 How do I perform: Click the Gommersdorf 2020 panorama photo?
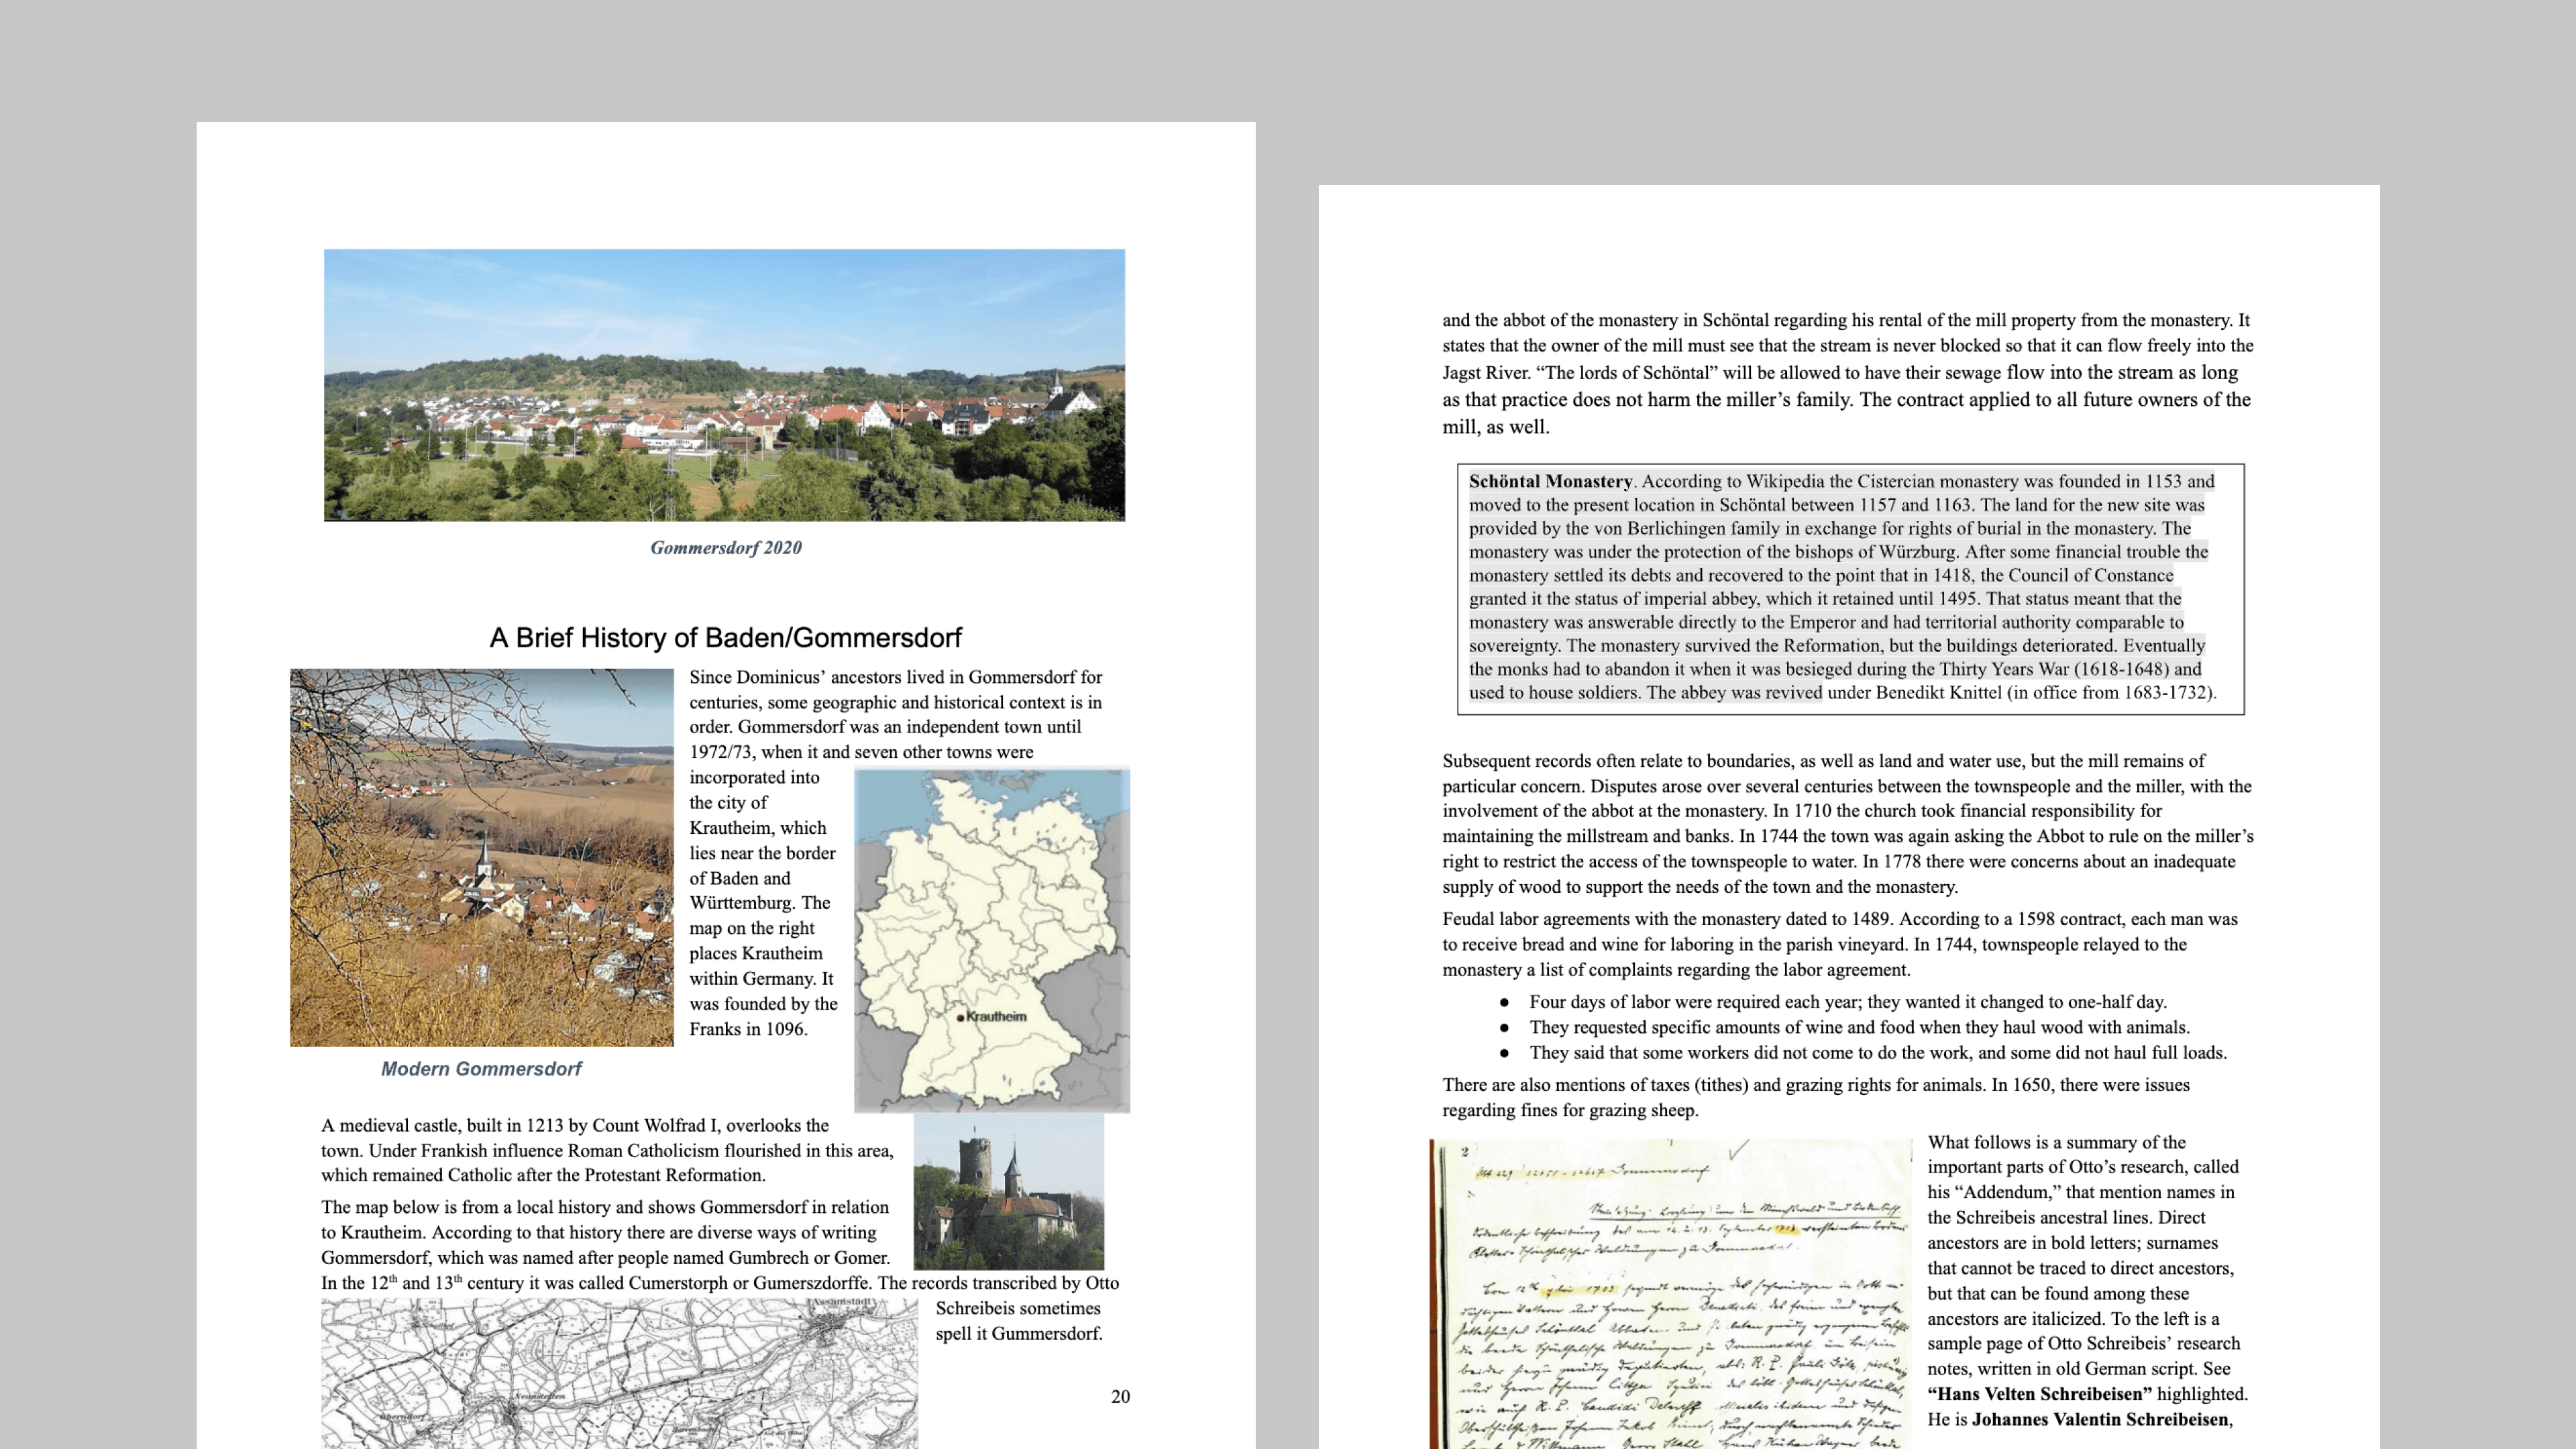coord(724,385)
